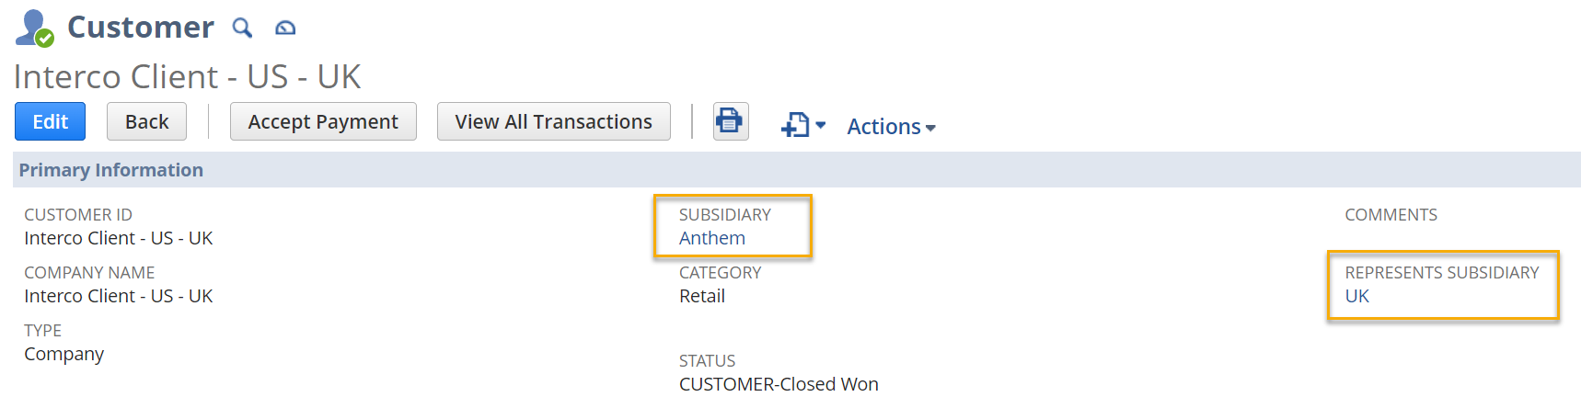Click the Retail category value
Image resolution: width=1581 pixels, height=397 pixels.
point(701,296)
